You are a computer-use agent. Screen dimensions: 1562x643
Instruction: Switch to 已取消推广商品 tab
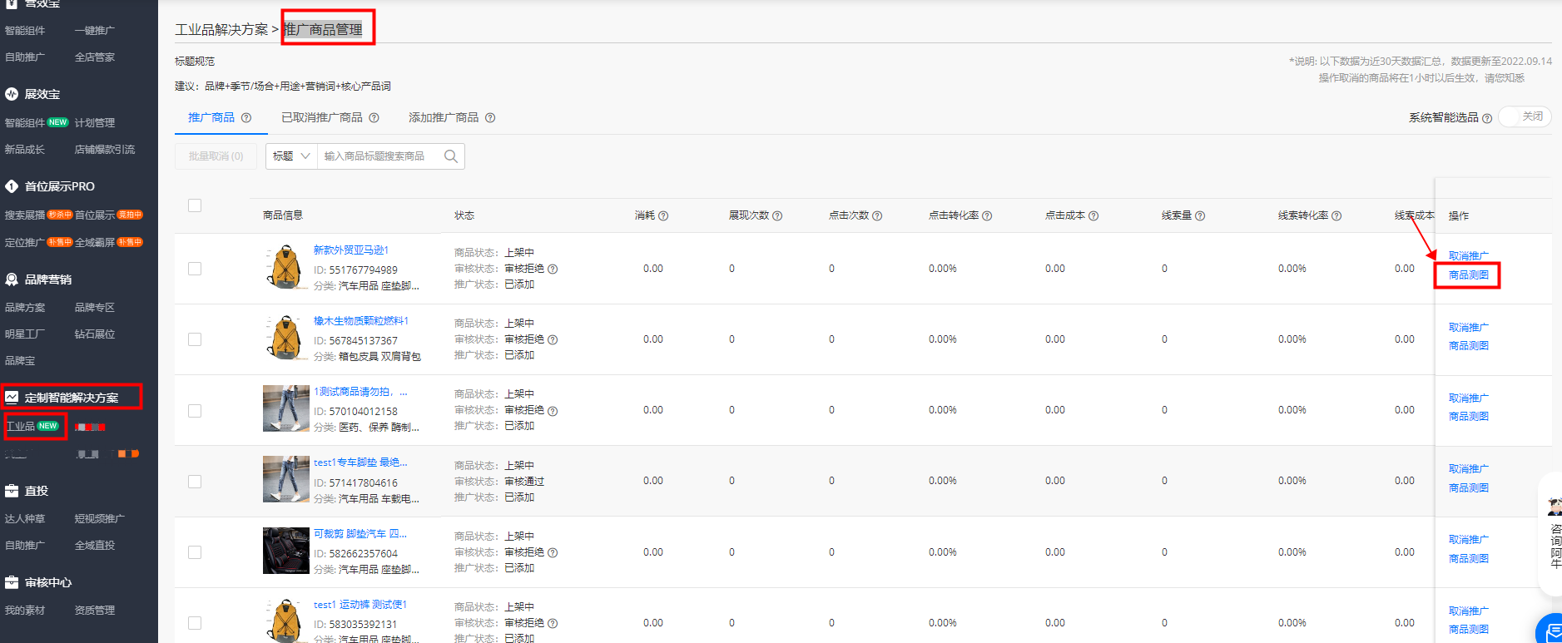[x=322, y=118]
